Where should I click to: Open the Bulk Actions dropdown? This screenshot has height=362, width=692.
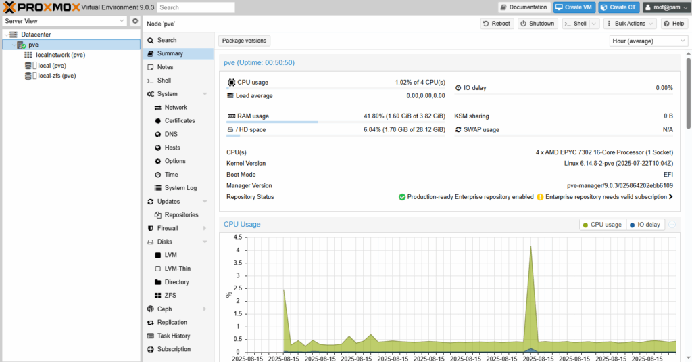tap(630, 24)
